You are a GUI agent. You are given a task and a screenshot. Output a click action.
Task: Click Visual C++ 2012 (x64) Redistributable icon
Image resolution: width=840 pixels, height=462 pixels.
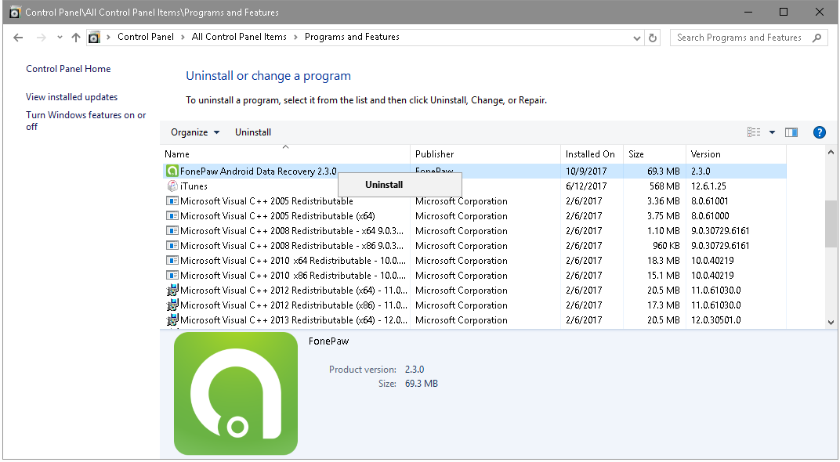(x=172, y=291)
